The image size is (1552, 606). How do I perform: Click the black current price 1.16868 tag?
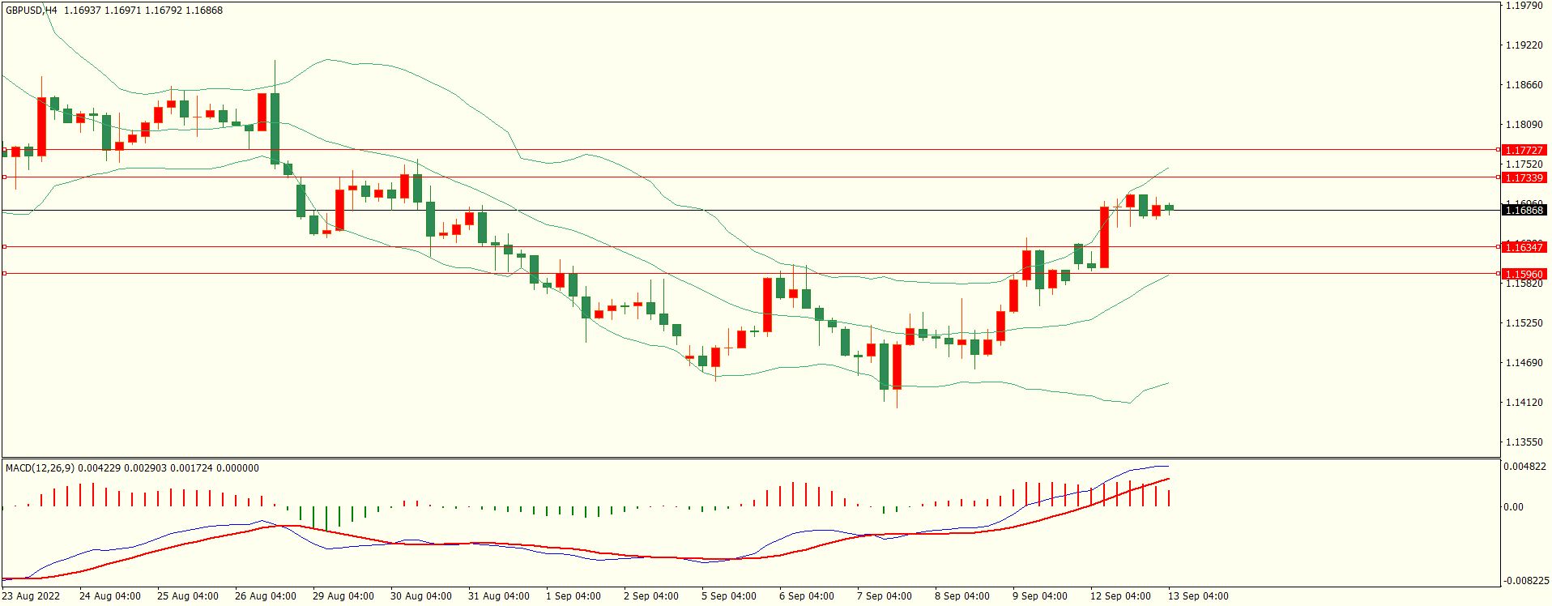click(x=1524, y=211)
